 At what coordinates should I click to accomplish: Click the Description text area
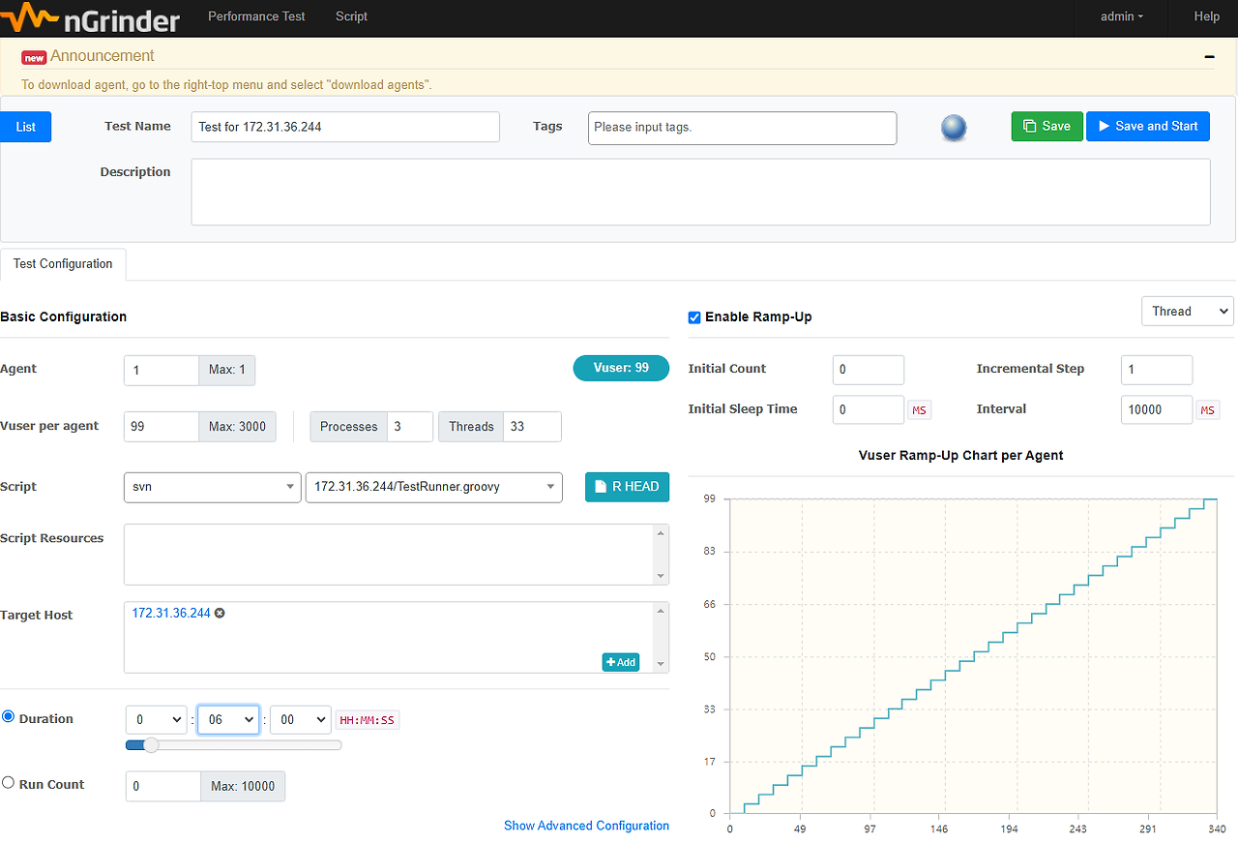coord(700,192)
